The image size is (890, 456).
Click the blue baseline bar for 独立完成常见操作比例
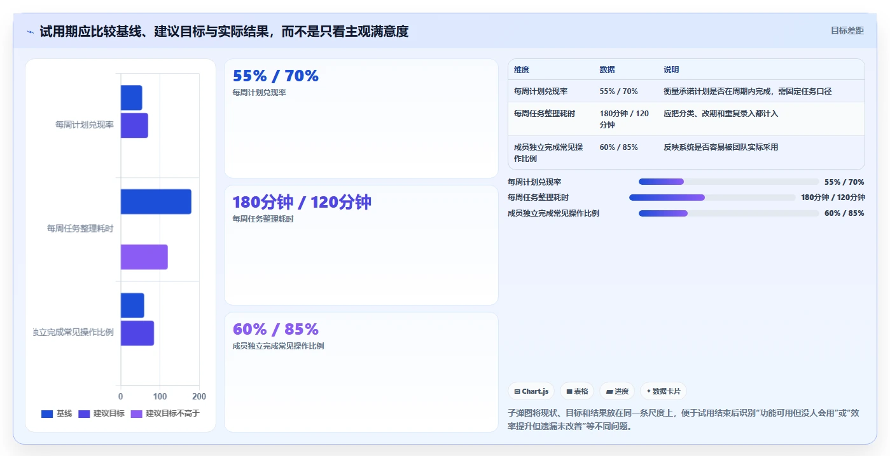(x=132, y=305)
